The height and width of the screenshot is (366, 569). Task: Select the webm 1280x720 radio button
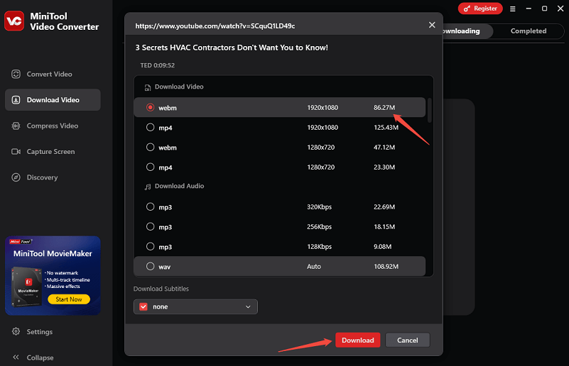click(150, 147)
